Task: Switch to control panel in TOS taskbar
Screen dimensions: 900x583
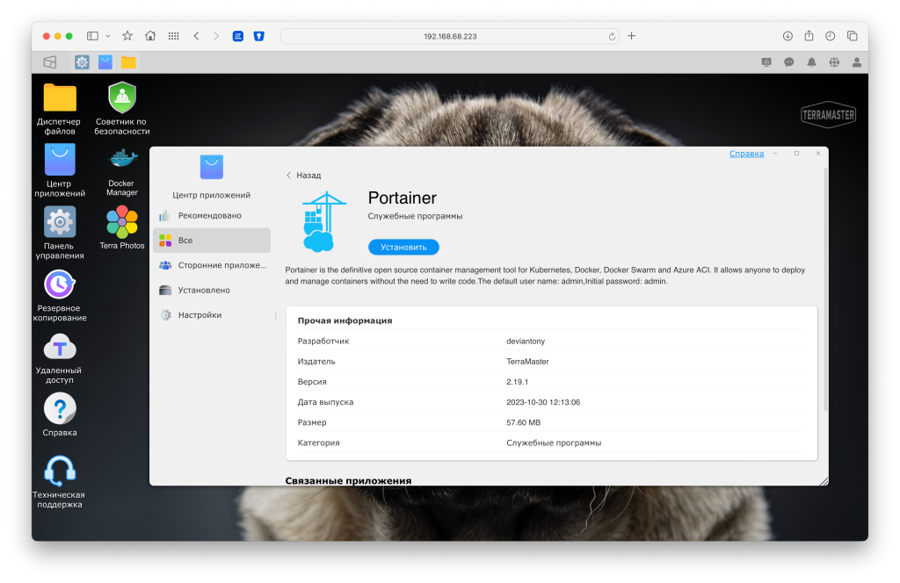Action: coord(82,62)
